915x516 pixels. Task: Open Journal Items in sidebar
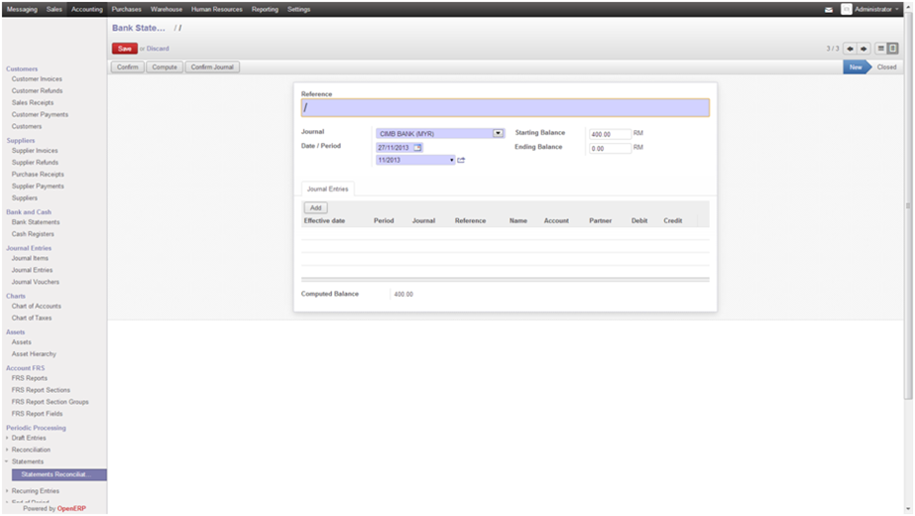[30, 258]
